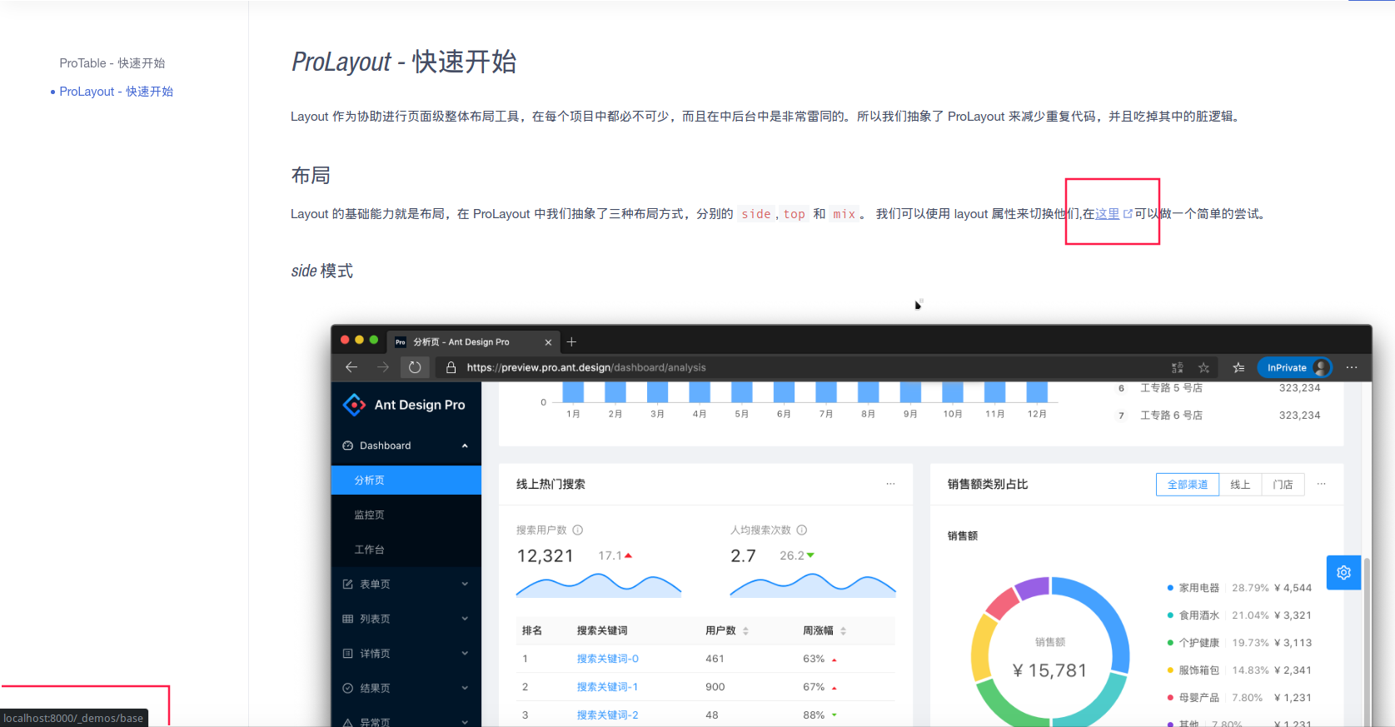Open ProTable - 快速开始 in the docs sidebar
The height and width of the screenshot is (727, 1395).
pyautogui.click(x=112, y=63)
